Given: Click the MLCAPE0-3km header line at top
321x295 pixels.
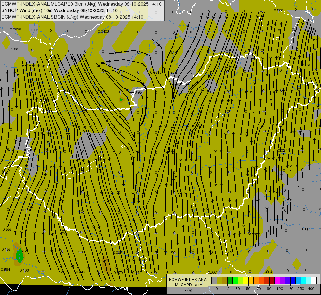Looking at the screenshot, I should [x=81, y=4].
